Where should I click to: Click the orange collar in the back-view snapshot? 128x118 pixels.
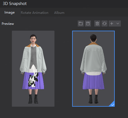point(93,44)
